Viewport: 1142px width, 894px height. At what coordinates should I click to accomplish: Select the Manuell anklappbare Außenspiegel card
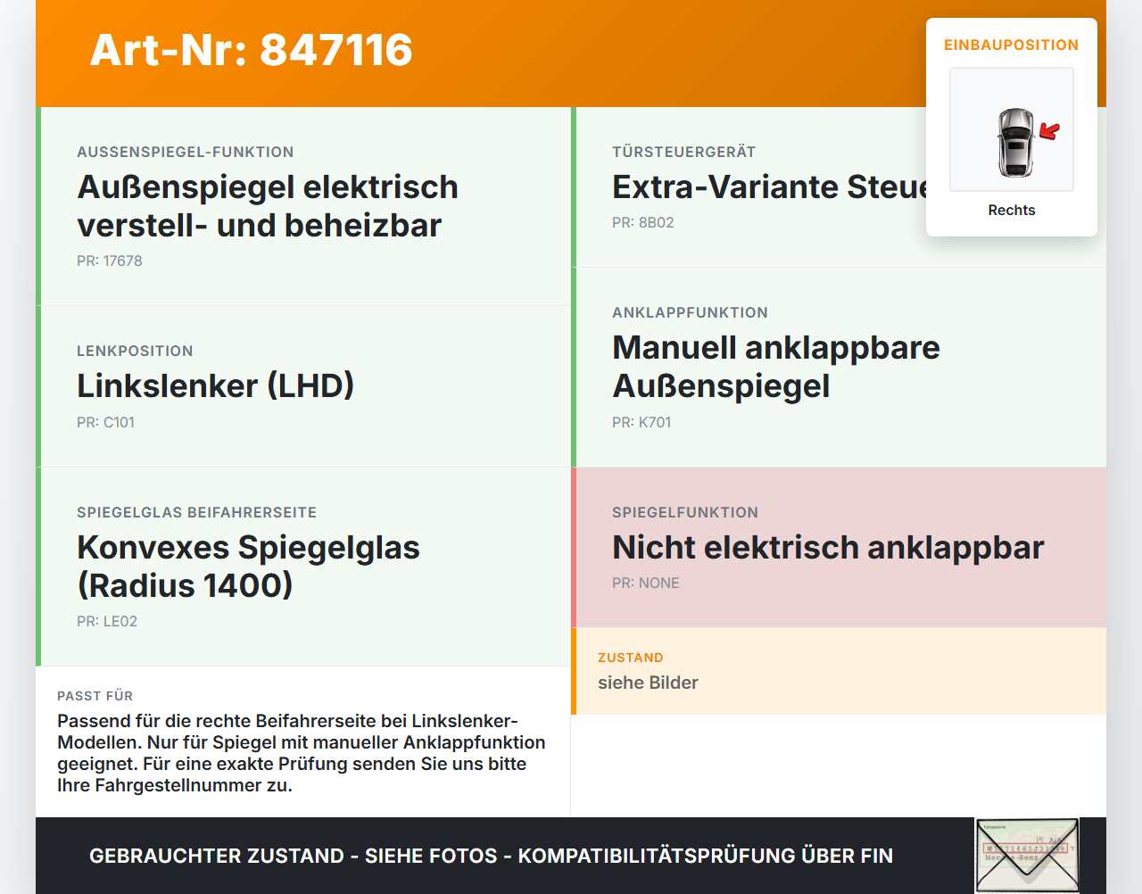coord(839,368)
